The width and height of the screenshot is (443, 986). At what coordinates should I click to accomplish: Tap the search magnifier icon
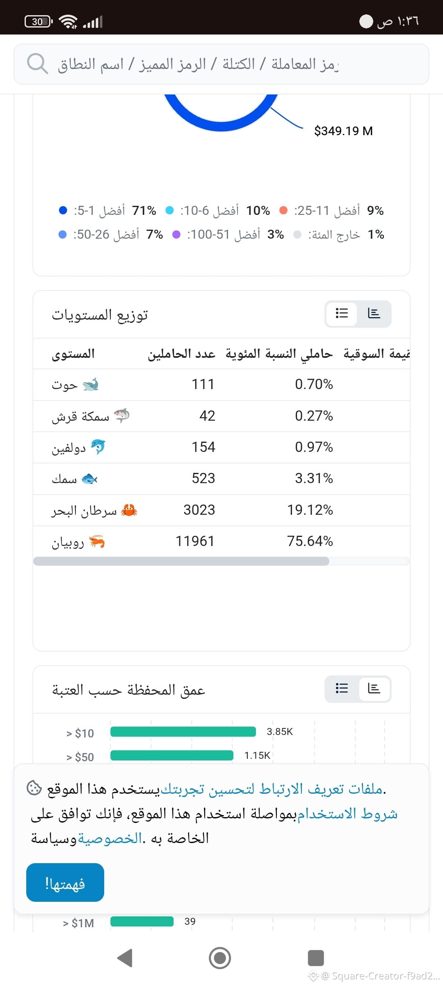click(x=38, y=64)
